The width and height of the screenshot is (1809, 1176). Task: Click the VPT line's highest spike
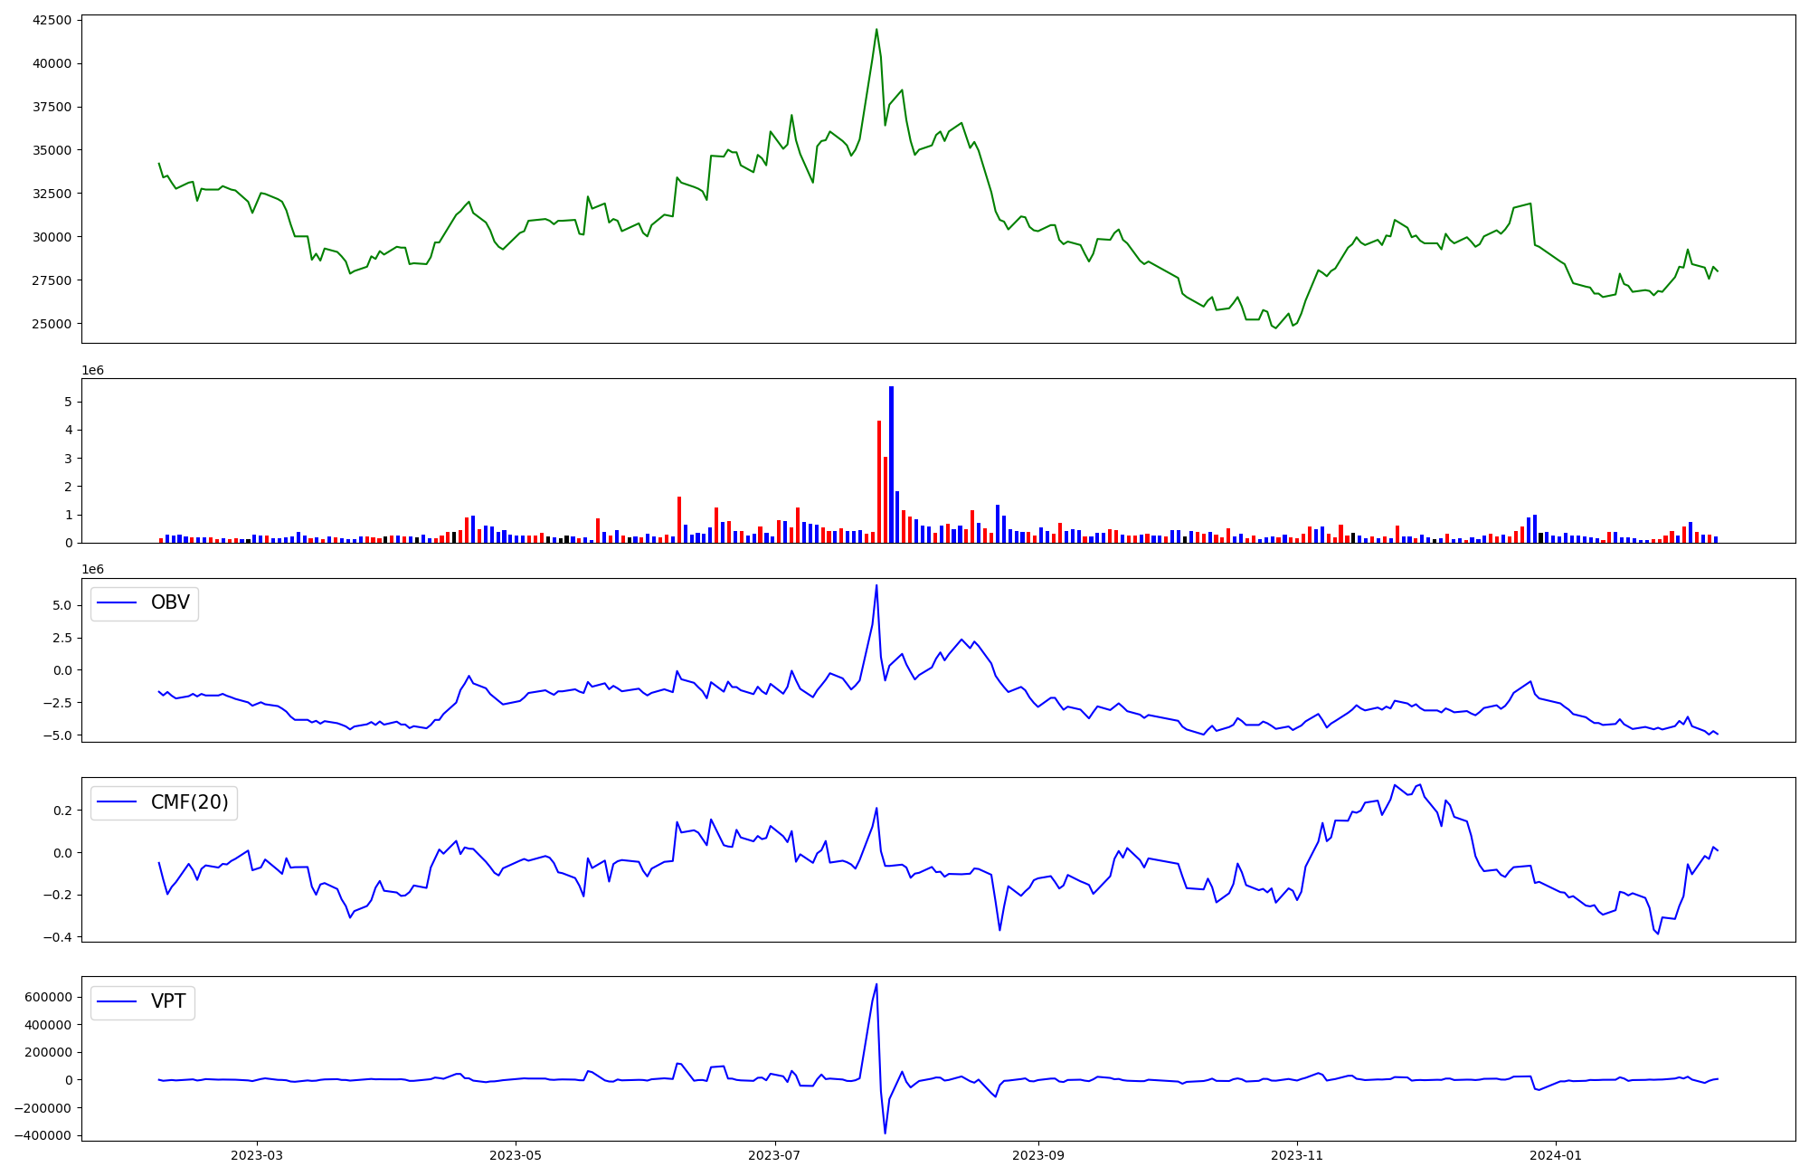tap(876, 985)
